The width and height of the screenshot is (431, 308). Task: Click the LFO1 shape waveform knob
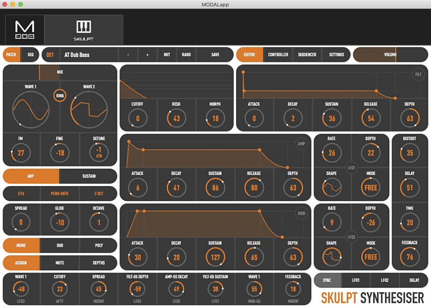(x=332, y=188)
